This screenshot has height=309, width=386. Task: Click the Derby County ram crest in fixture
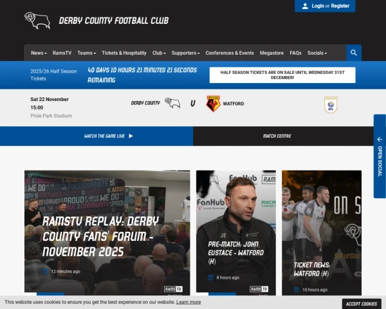click(x=172, y=103)
